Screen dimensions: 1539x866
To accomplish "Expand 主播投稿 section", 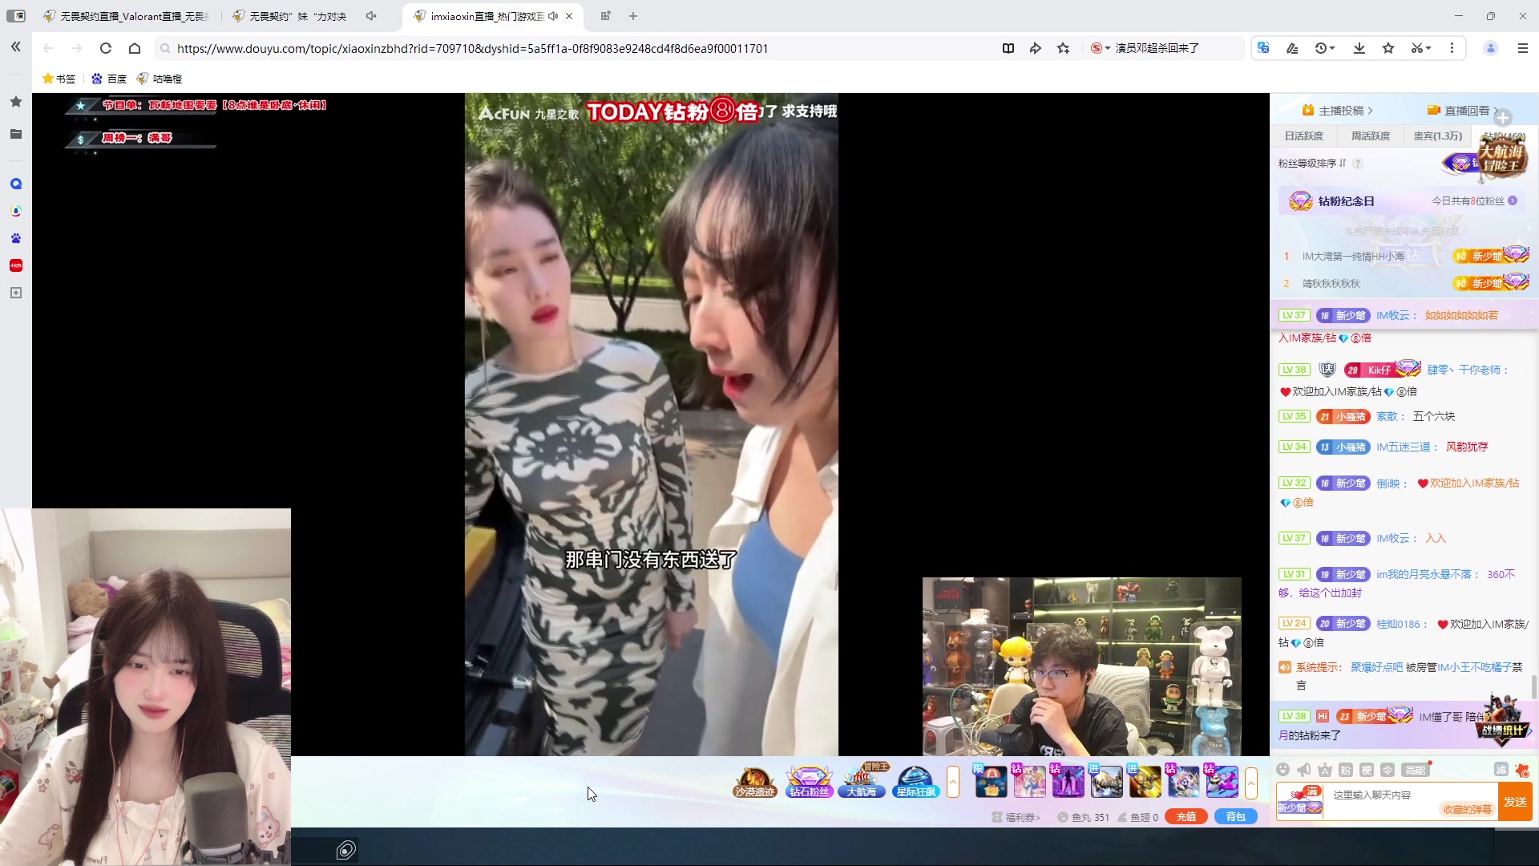I will pyautogui.click(x=1337, y=111).
